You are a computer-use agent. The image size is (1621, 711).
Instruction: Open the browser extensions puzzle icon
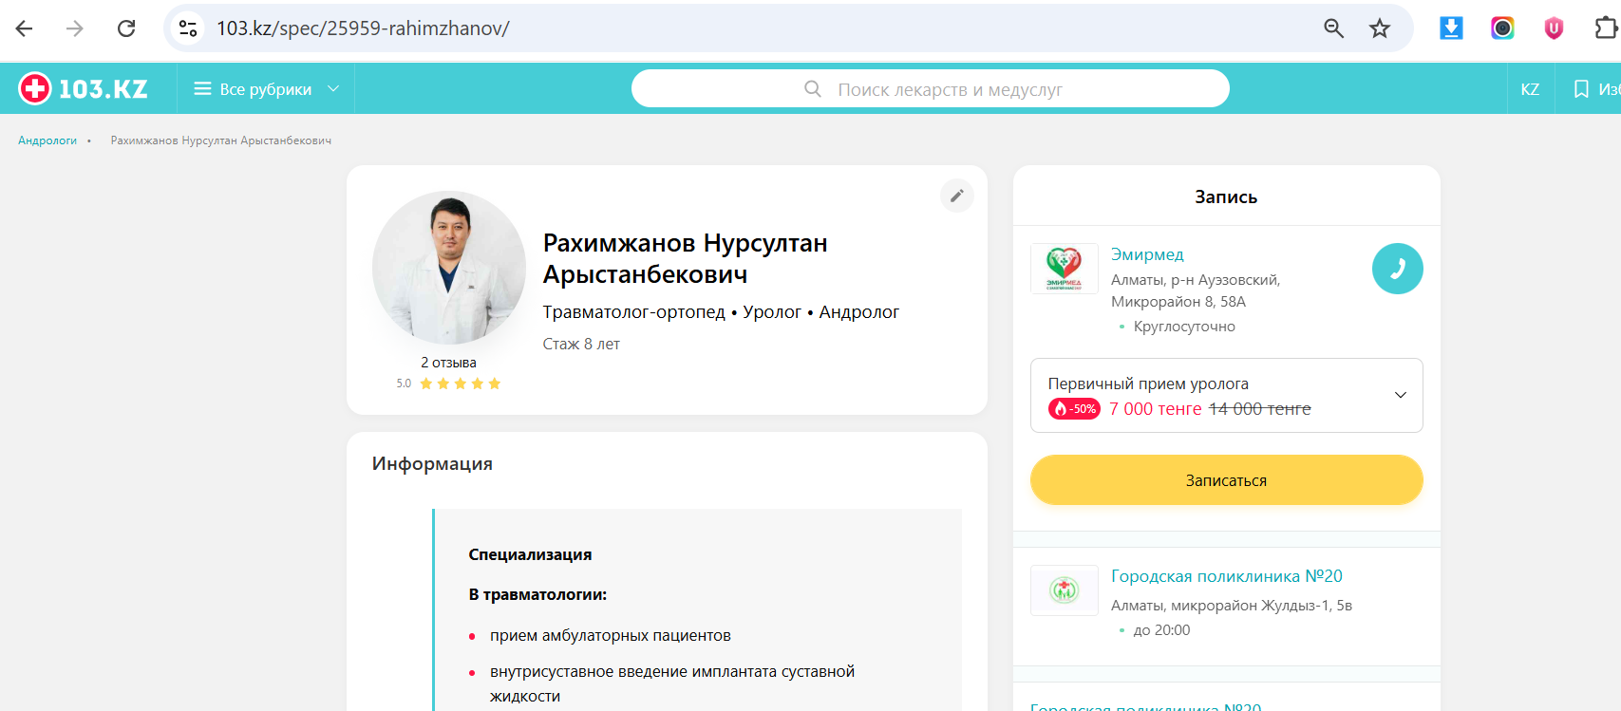point(1605,28)
